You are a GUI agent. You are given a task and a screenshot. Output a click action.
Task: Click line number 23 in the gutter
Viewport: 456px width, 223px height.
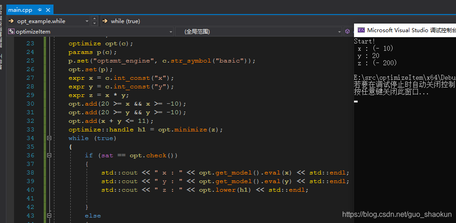pyautogui.click(x=30, y=44)
